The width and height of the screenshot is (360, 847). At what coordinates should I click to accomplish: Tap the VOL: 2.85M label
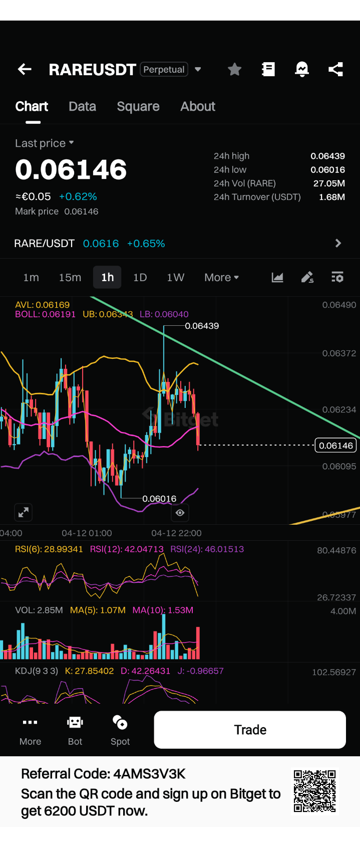point(39,610)
